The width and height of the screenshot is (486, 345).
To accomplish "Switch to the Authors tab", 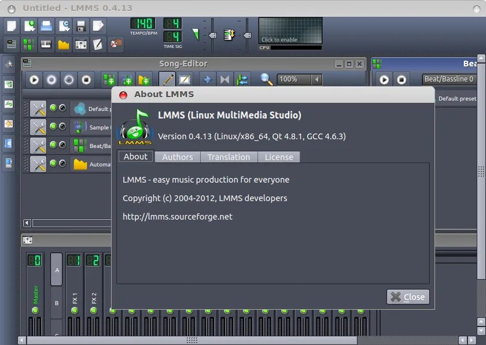I will coord(177,157).
